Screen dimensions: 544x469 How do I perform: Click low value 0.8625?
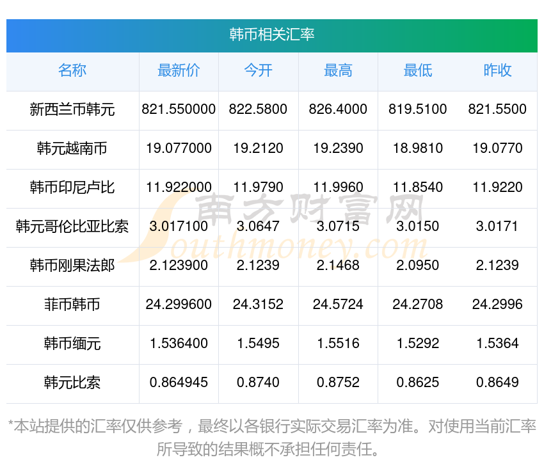(418, 383)
